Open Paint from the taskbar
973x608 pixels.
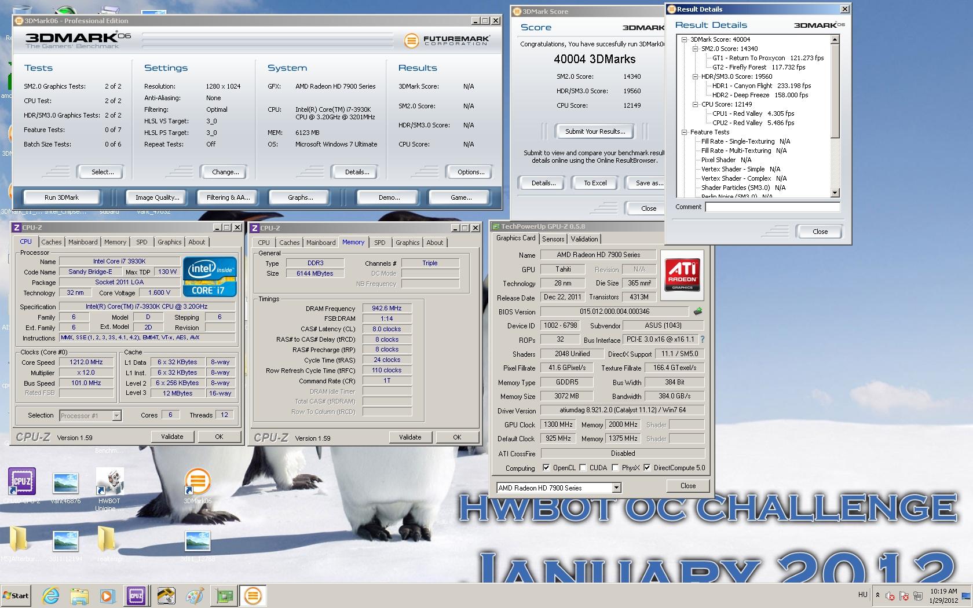point(195,596)
